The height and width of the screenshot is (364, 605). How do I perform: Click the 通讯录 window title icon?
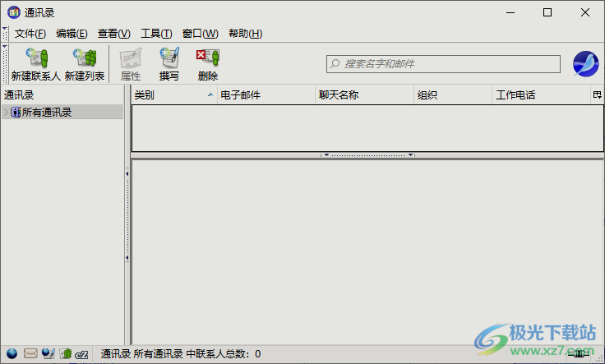(x=14, y=12)
